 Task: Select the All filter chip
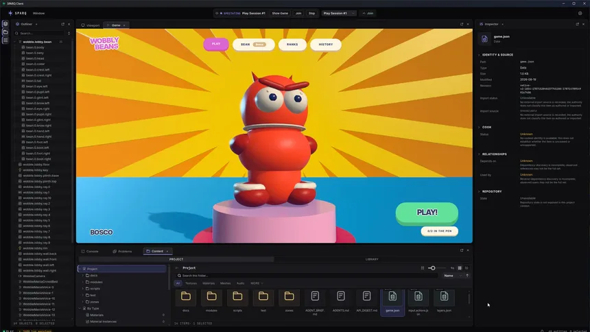178,283
